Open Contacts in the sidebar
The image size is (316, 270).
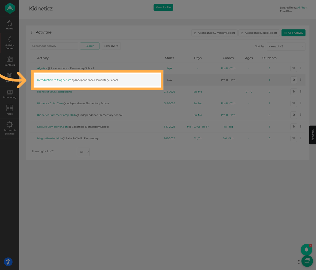(9, 61)
